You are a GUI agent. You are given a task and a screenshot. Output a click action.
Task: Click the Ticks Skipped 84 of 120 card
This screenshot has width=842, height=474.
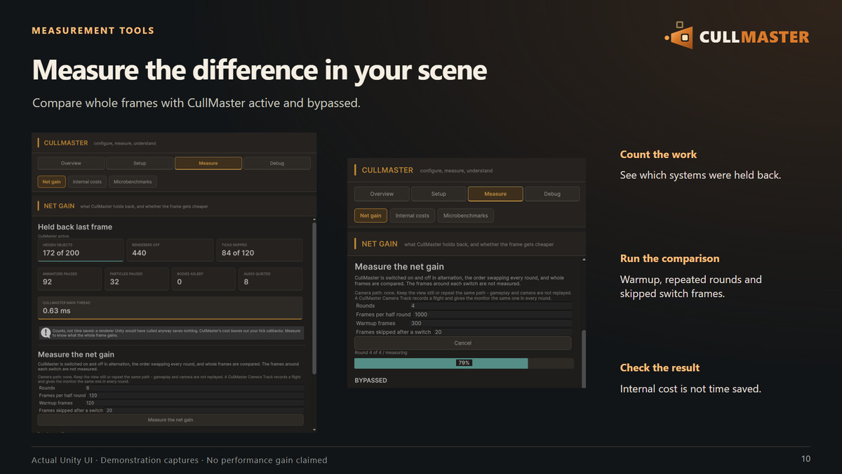pyautogui.click(x=260, y=250)
